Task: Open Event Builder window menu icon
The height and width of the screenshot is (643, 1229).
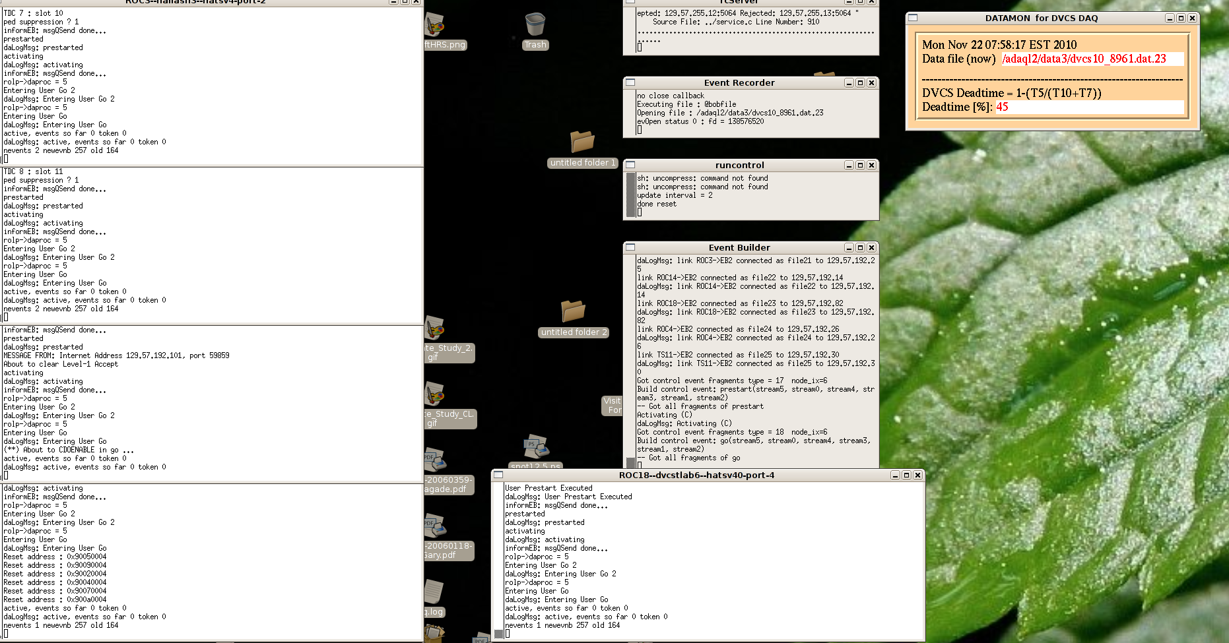Action: click(x=630, y=247)
